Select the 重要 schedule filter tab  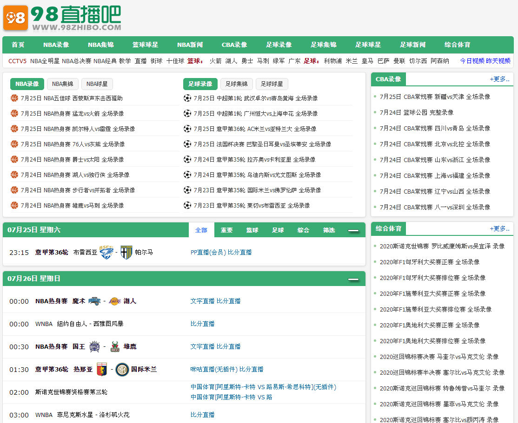pyautogui.click(x=226, y=230)
